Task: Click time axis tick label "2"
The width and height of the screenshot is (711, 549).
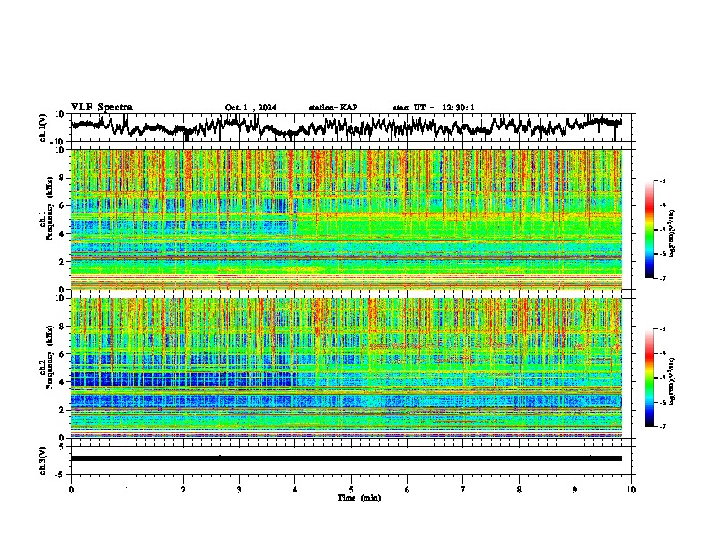Action: click(183, 490)
